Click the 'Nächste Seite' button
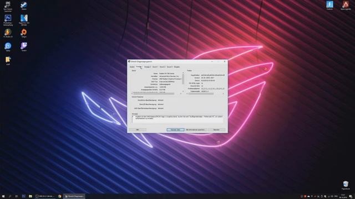Viewport: 355px width, 199px height. tap(175, 130)
